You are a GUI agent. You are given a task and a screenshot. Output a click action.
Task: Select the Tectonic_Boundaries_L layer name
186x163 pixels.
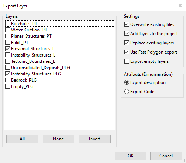[33, 61]
